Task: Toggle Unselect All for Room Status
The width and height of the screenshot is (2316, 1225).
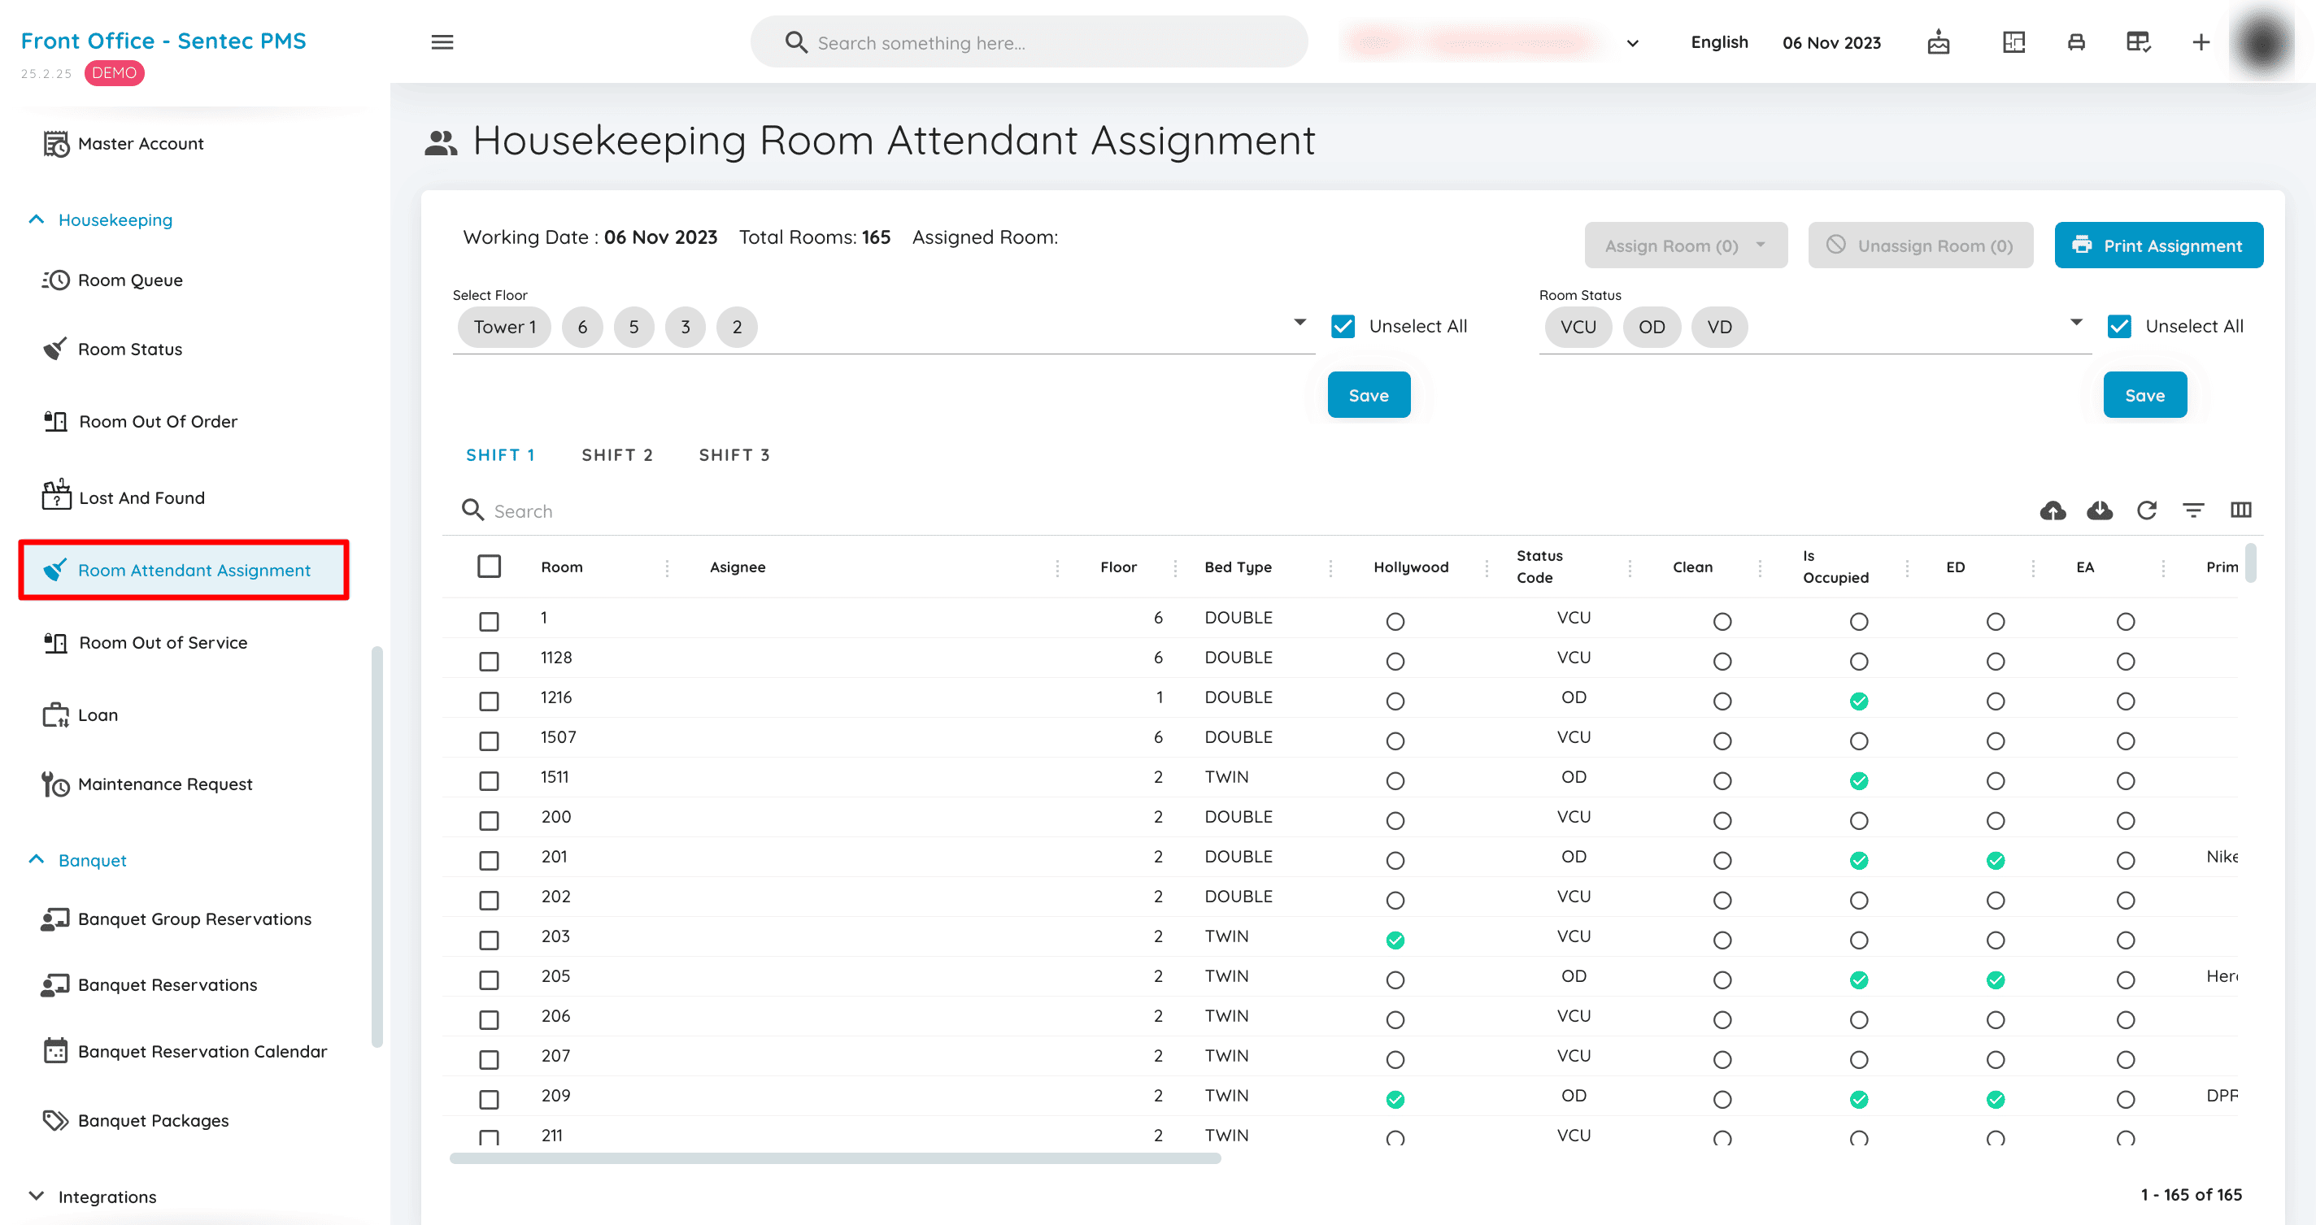Action: [2119, 326]
